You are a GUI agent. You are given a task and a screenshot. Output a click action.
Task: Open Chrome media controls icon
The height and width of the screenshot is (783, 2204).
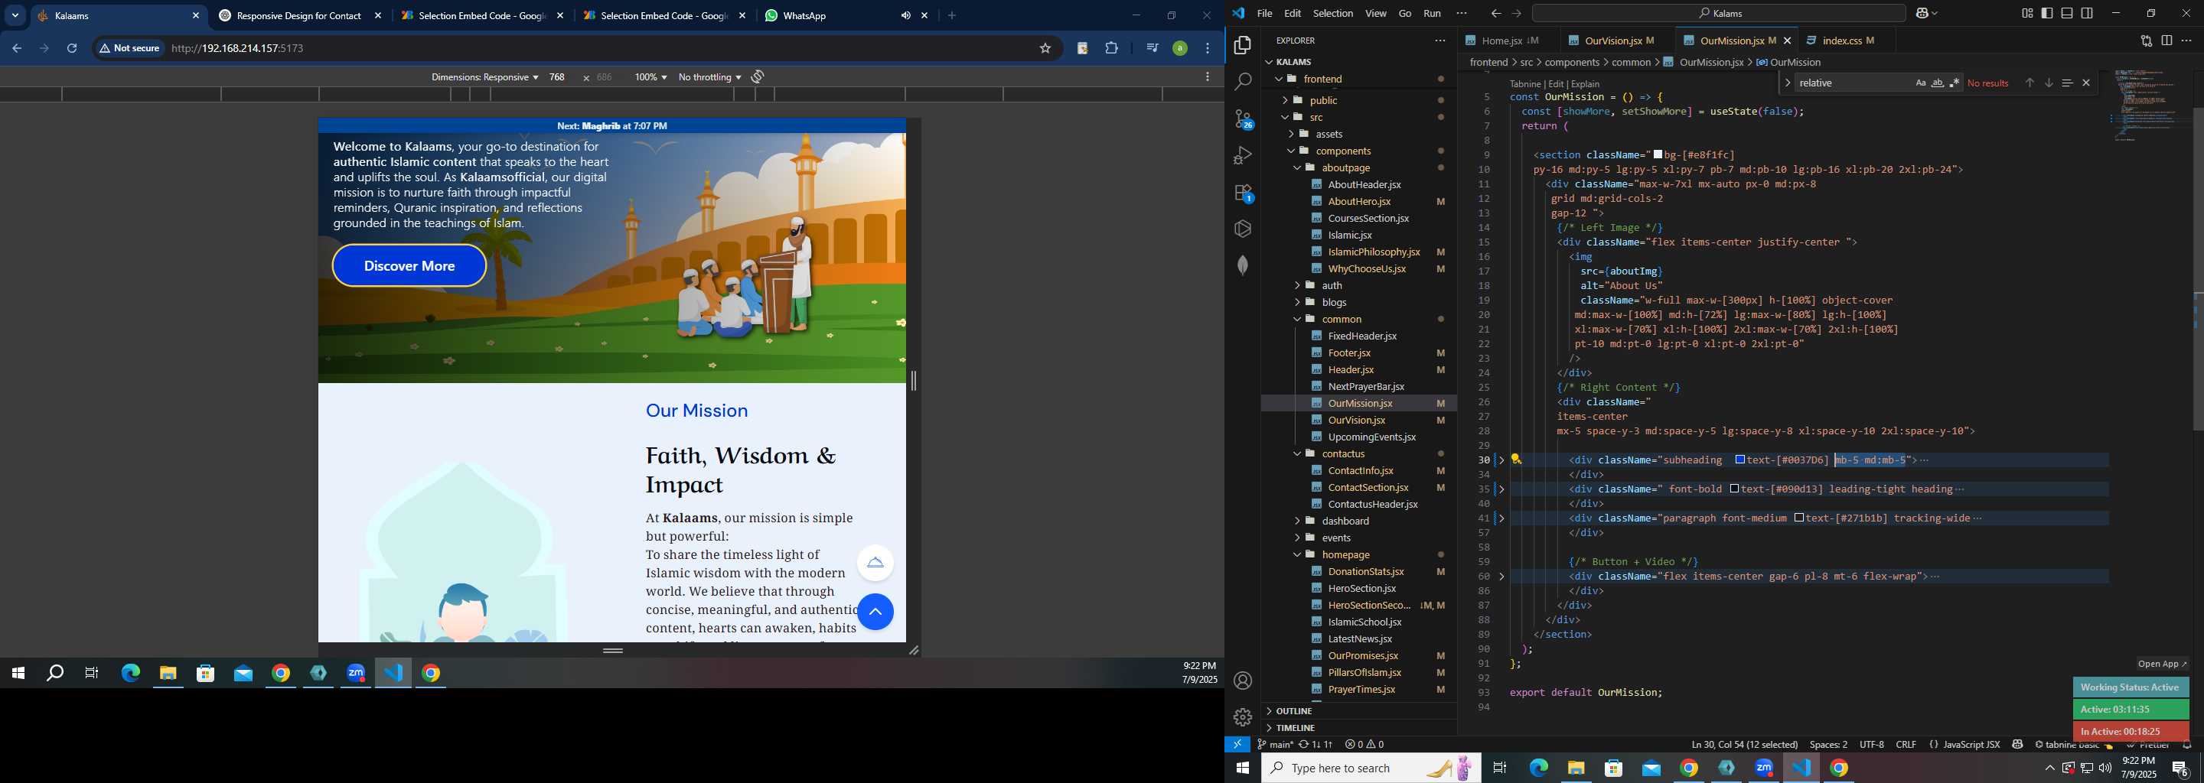[x=1152, y=49]
